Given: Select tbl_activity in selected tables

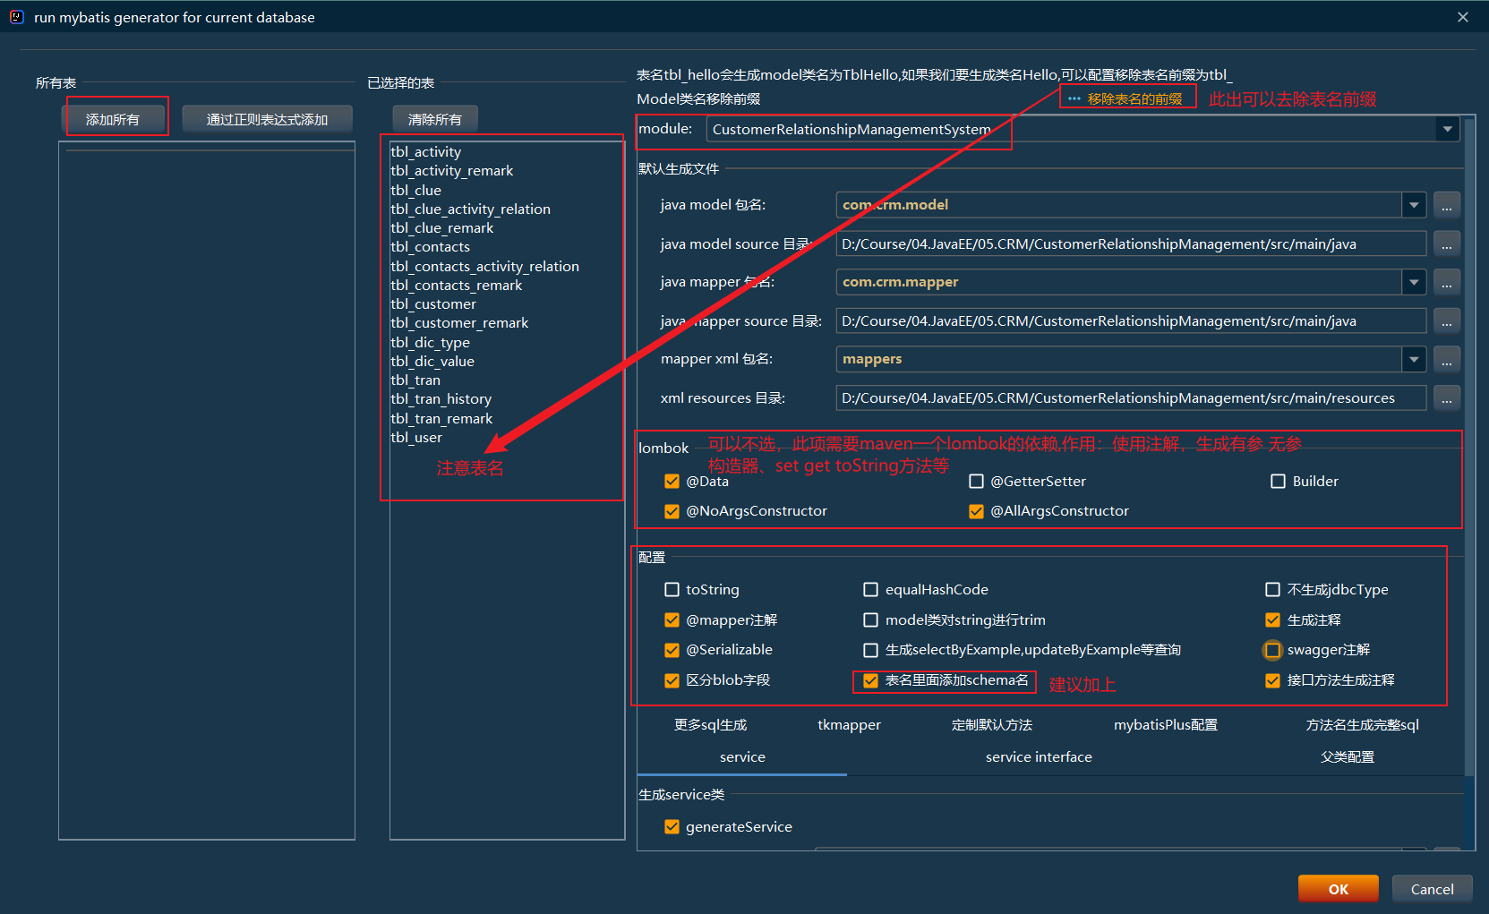Looking at the screenshot, I should click(507, 152).
